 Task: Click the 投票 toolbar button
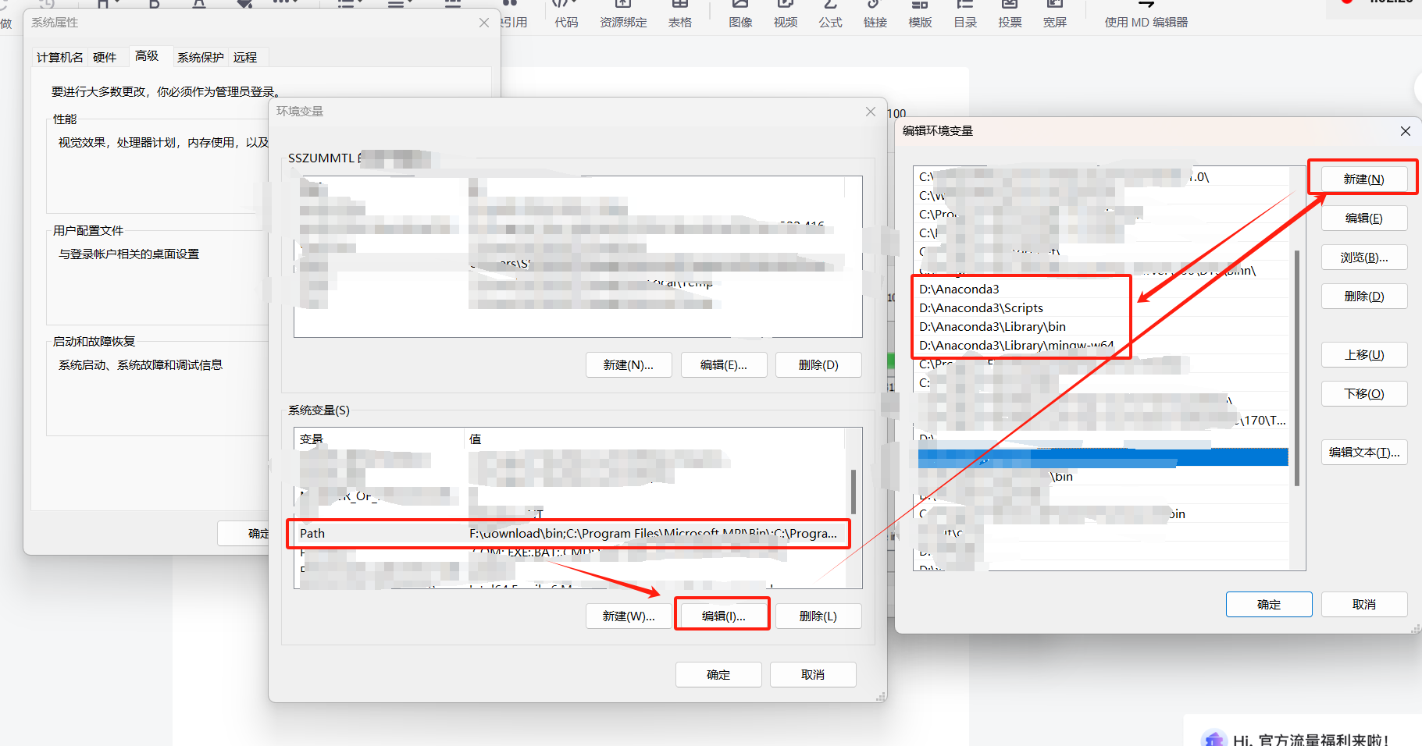coord(1010,14)
